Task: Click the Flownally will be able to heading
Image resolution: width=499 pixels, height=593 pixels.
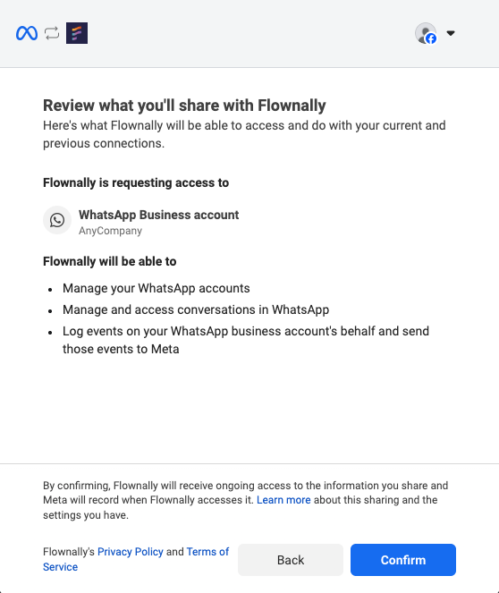Action: (x=110, y=261)
